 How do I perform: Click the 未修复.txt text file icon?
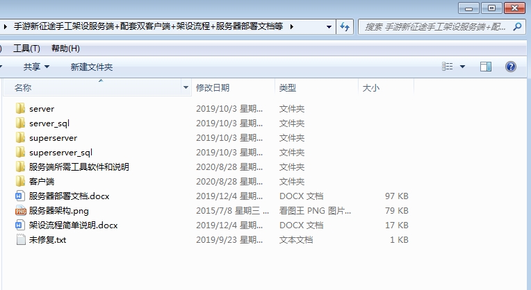20,240
